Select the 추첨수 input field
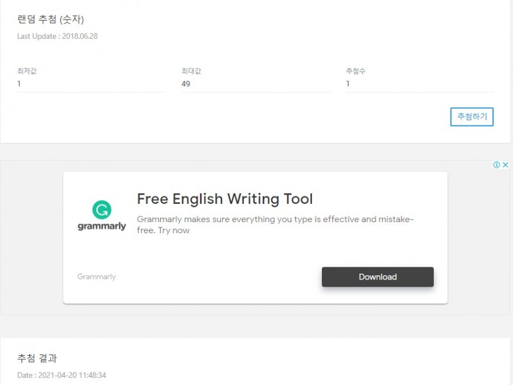 point(419,84)
